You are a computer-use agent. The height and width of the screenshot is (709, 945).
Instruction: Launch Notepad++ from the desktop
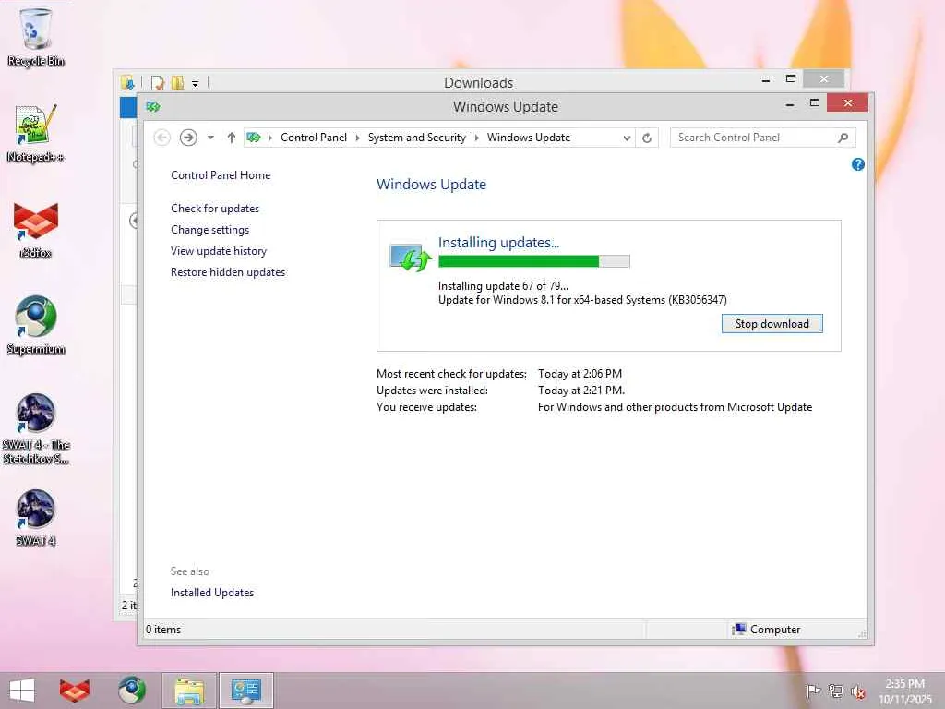(36, 133)
